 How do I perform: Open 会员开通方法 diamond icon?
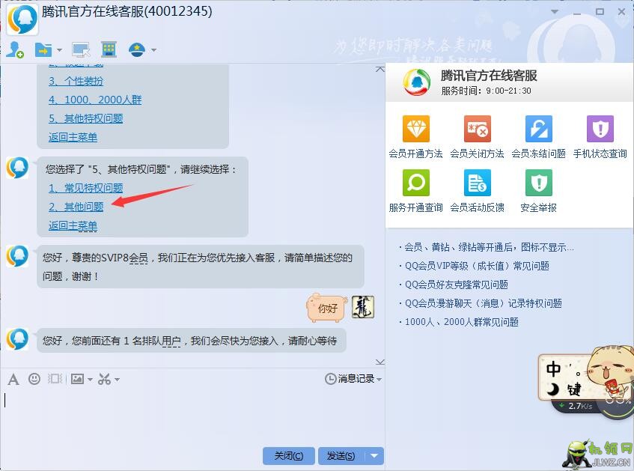415,129
